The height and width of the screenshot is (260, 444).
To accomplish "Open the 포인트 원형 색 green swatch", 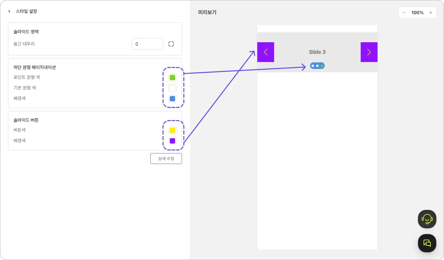I will [x=172, y=78].
